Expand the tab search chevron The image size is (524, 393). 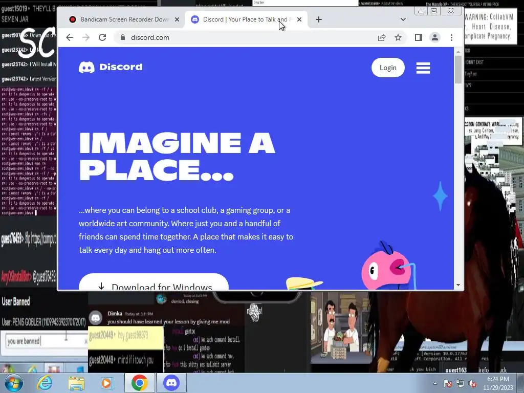coord(403,19)
